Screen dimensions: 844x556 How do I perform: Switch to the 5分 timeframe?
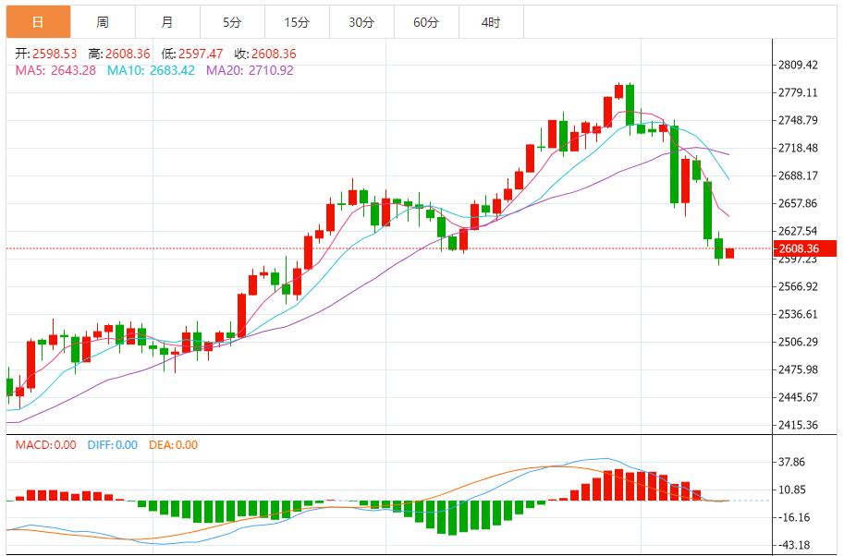[232, 22]
